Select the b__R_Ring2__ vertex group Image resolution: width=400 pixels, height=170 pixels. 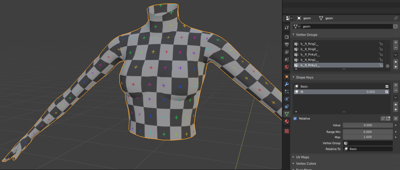coord(338,44)
